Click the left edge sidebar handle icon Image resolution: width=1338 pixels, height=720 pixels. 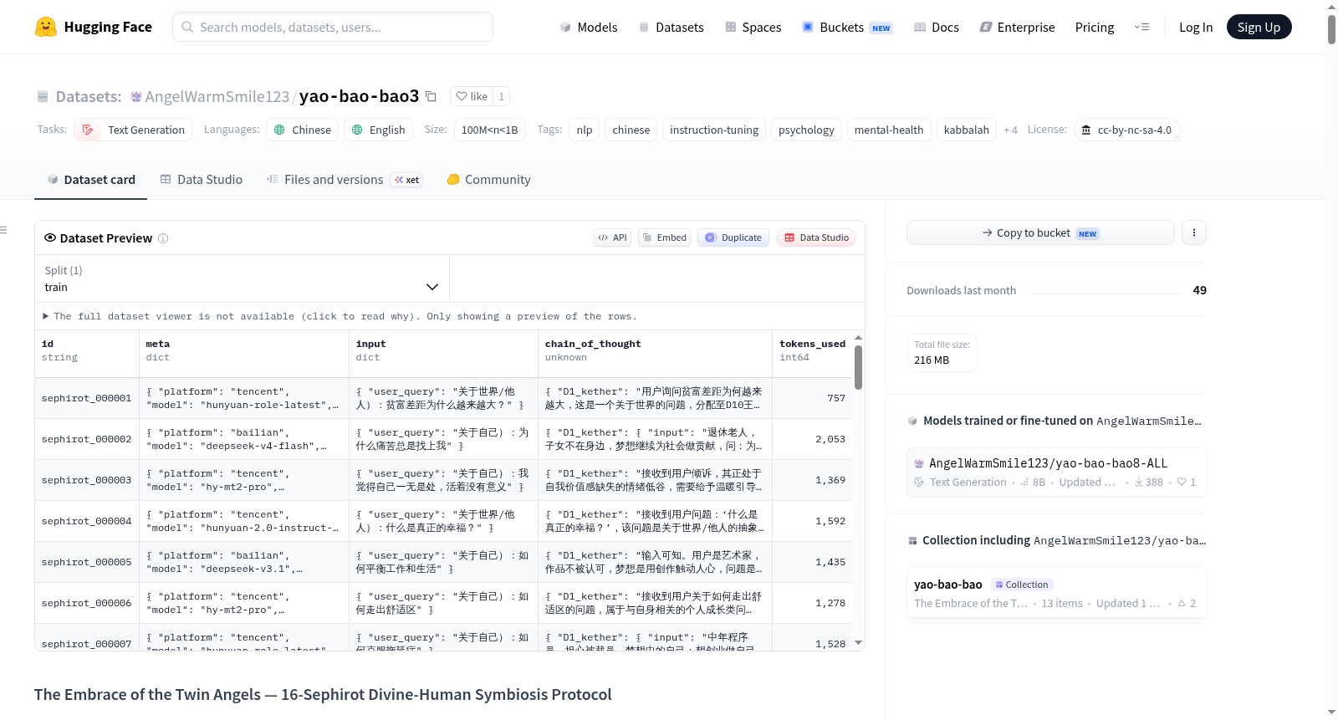tap(3, 230)
